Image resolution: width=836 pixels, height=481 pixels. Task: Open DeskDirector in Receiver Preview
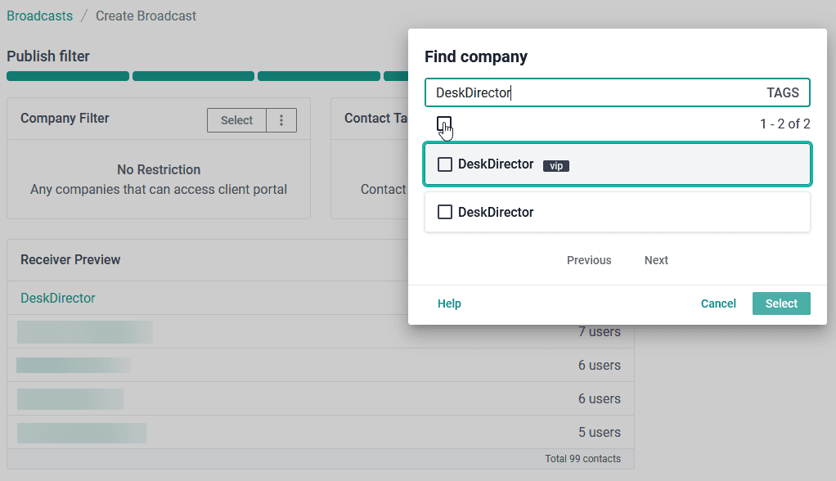pyautogui.click(x=57, y=298)
